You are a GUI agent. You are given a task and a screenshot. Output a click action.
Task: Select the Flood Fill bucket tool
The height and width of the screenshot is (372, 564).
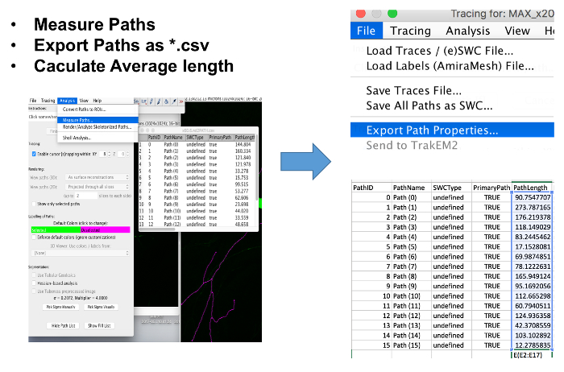point(166,101)
